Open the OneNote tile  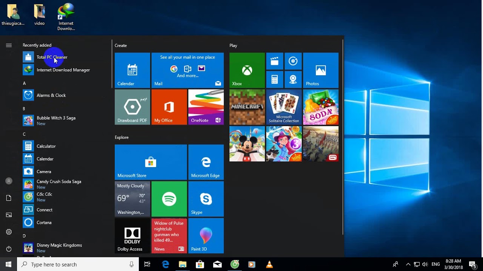click(x=206, y=107)
